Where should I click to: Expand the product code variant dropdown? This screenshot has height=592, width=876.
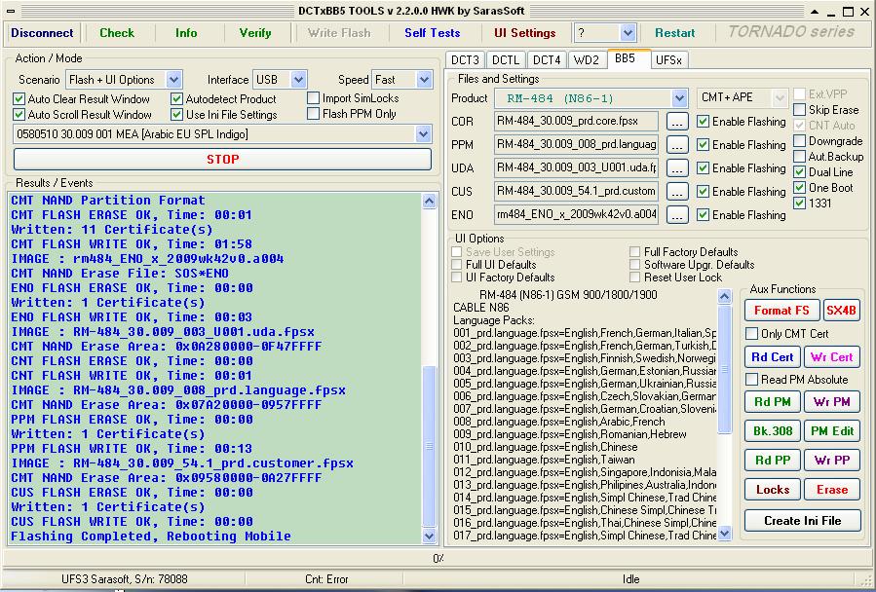[424, 134]
